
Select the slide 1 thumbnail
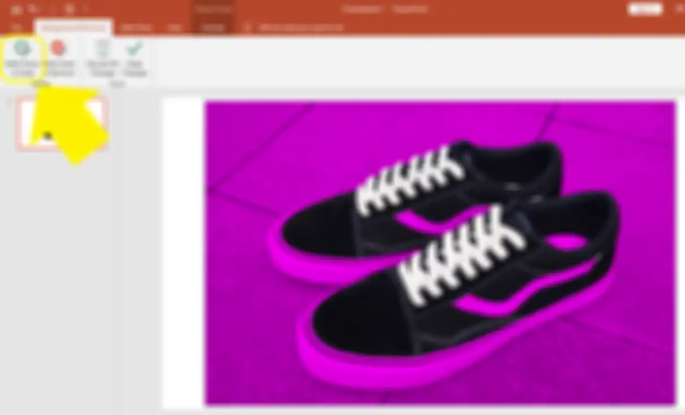[62, 124]
